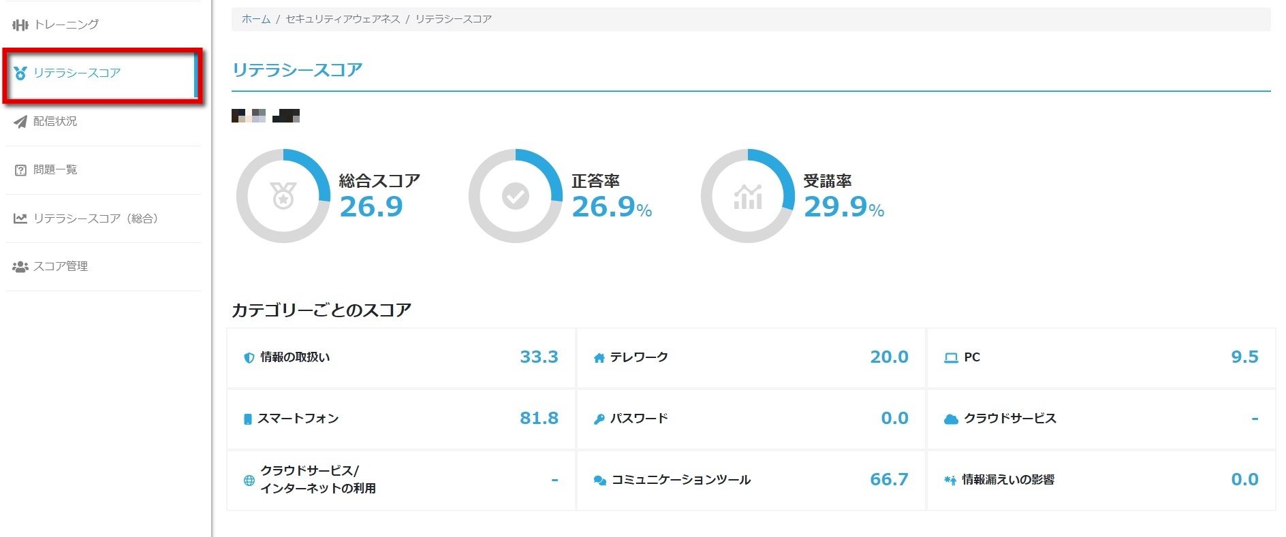Open スコア管理 in the sidebar
This screenshot has width=1286, height=537.
[x=104, y=266]
